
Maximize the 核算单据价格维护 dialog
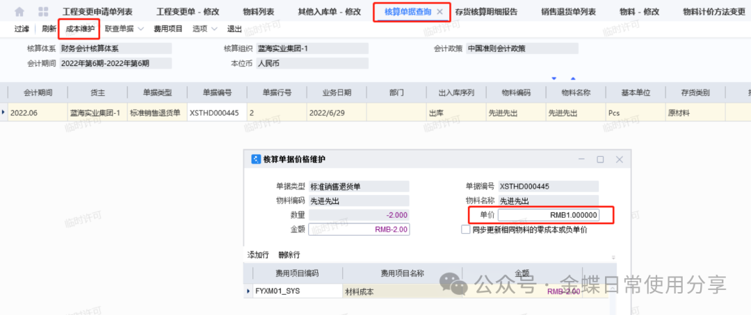(x=600, y=159)
